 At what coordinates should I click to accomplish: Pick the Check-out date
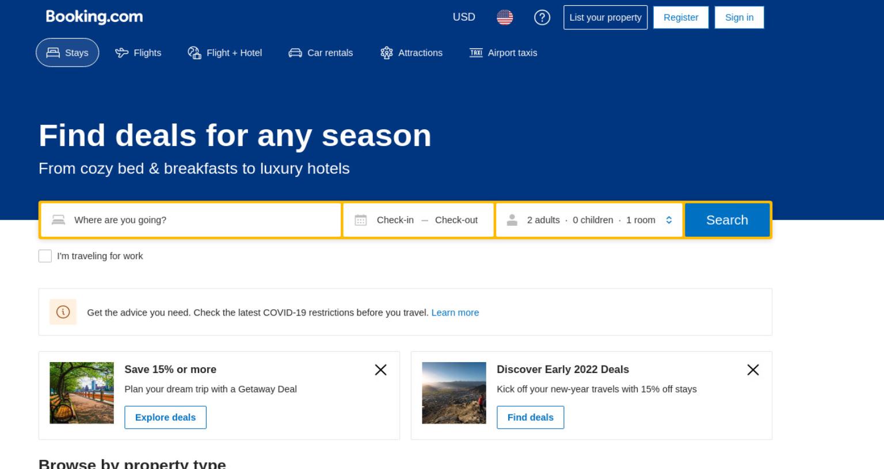[456, 220]
